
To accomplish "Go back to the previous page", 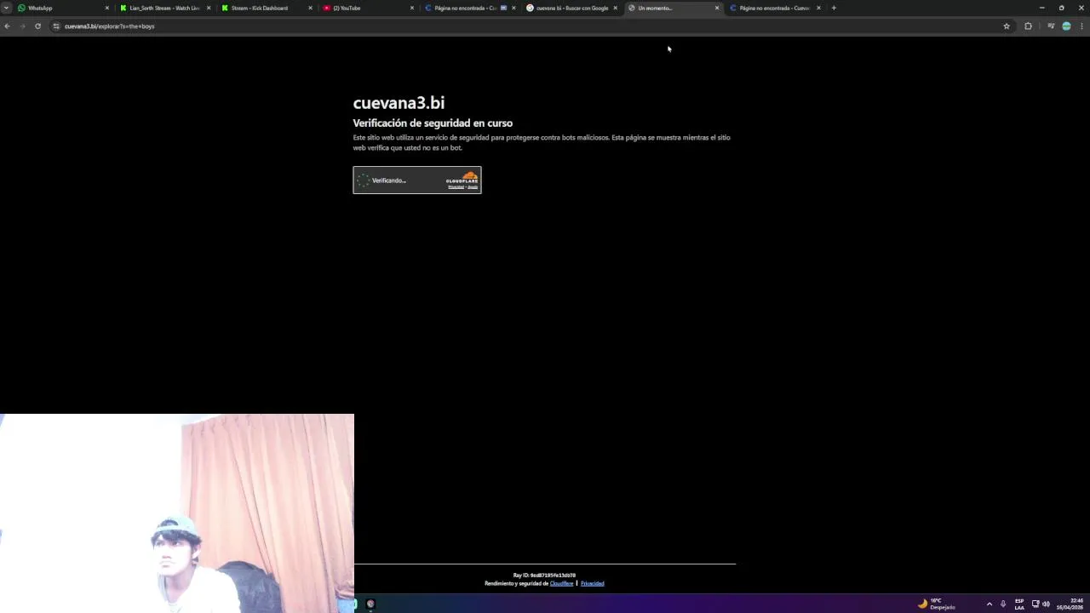I will 7,26.
